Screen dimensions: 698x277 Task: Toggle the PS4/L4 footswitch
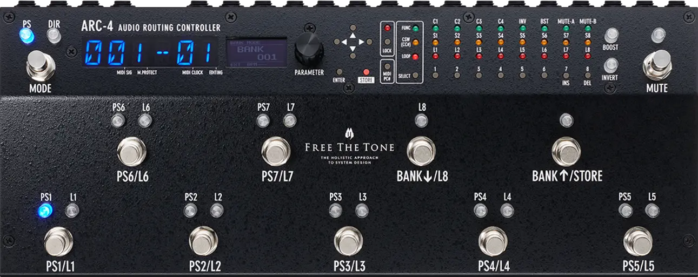point(493,241)
